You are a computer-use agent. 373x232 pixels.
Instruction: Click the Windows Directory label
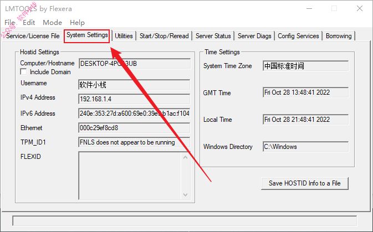click(x=228, y=147)
